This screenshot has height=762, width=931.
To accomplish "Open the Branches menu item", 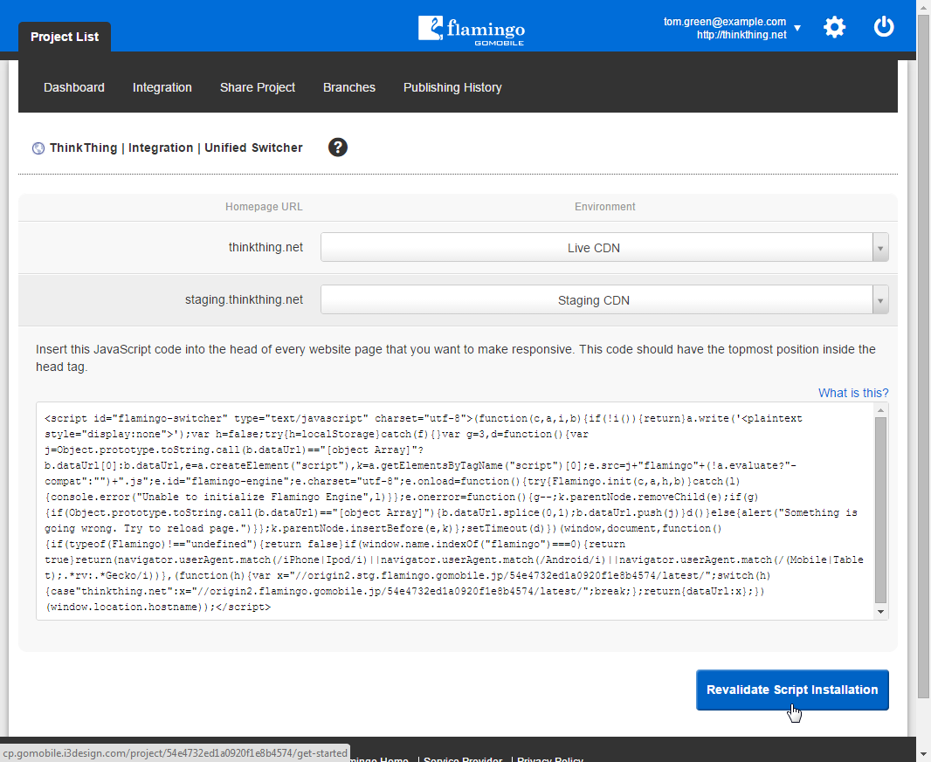I will coord(349,87).
